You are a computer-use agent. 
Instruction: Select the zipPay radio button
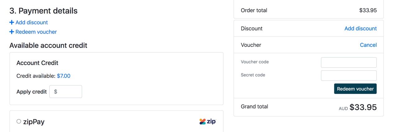19,121
